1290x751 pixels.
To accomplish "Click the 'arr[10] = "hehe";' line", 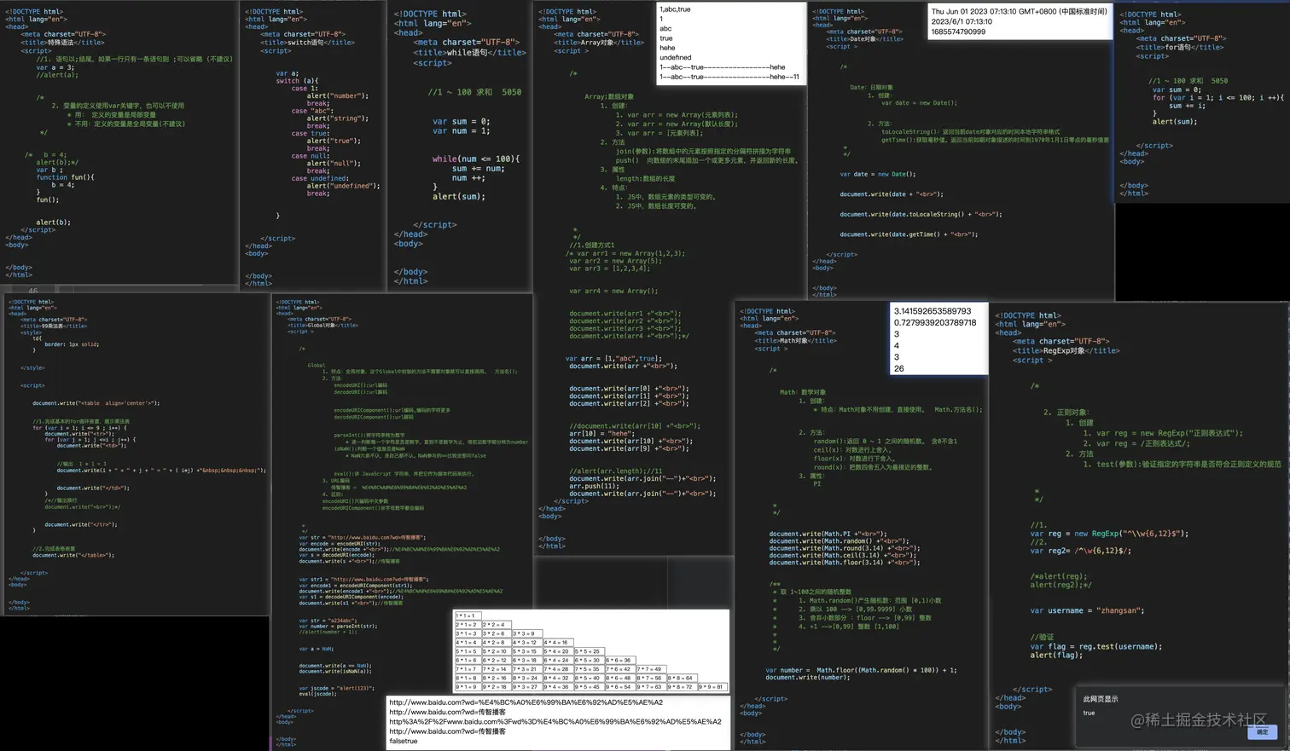I will (602, 433).
